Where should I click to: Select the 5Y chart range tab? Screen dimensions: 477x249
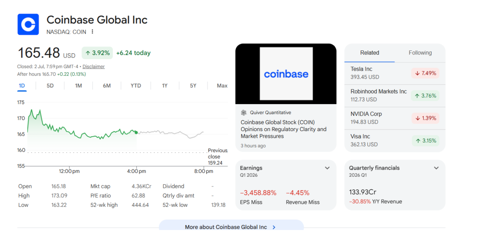pyautogui.click(x=193, y=86)
